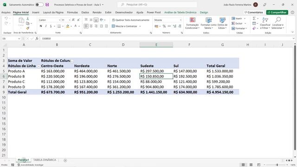Click the Middle Align icon
The image size is (297, 167).
[91, 19]
